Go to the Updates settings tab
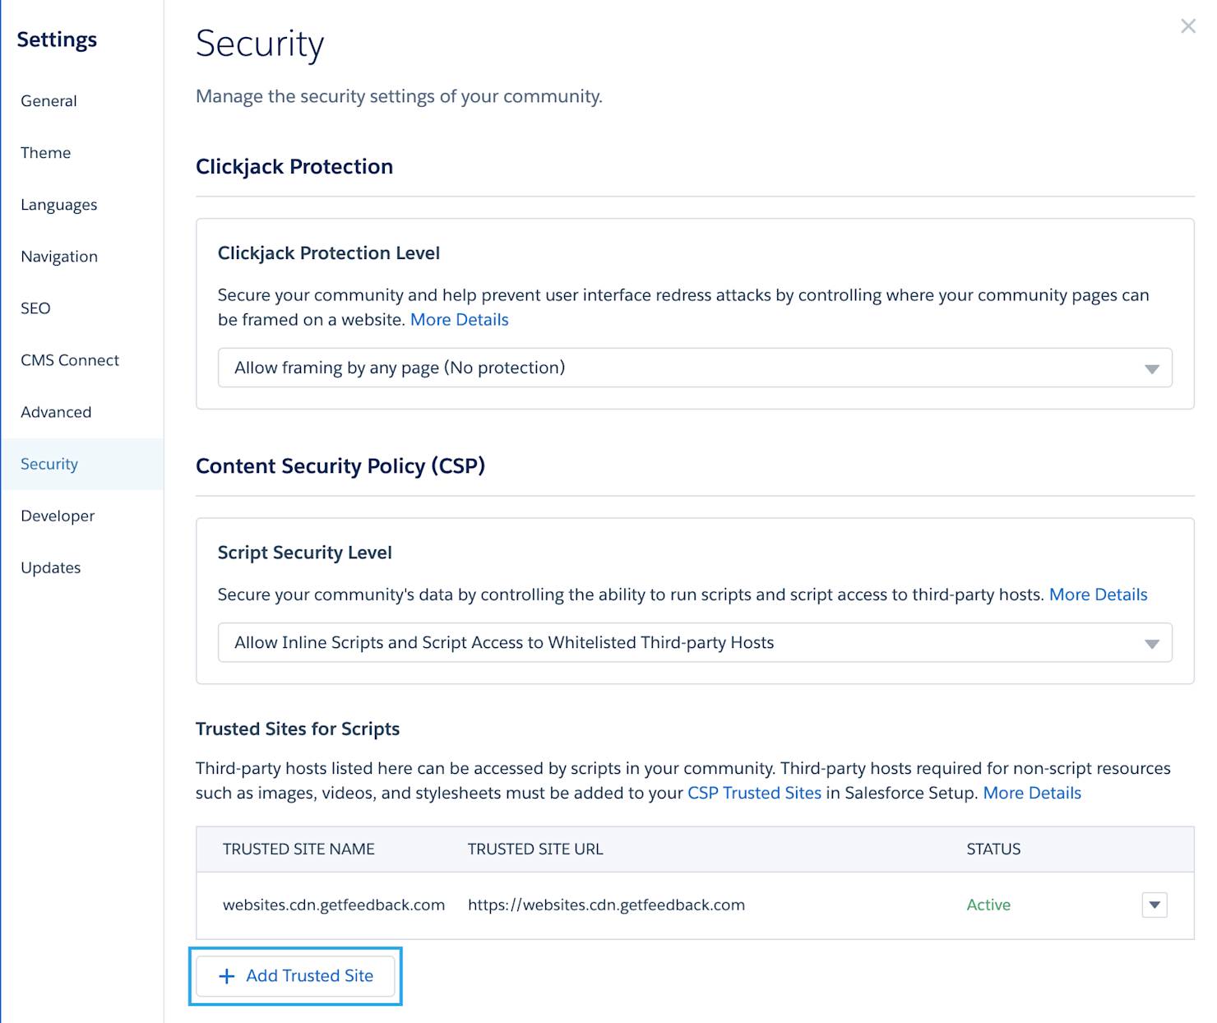 tap(51, 567)
